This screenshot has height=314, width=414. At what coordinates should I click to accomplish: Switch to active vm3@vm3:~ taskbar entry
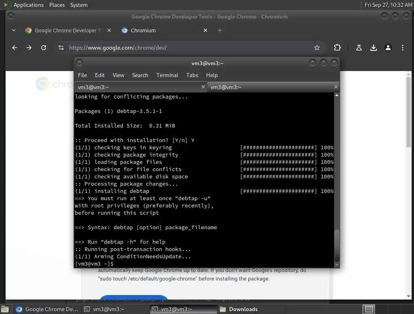point(184,309)
